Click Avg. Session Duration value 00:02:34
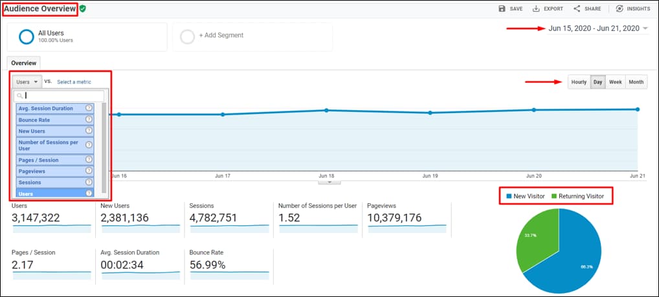This screenshot has height=297, width=659. coord(123,265)
